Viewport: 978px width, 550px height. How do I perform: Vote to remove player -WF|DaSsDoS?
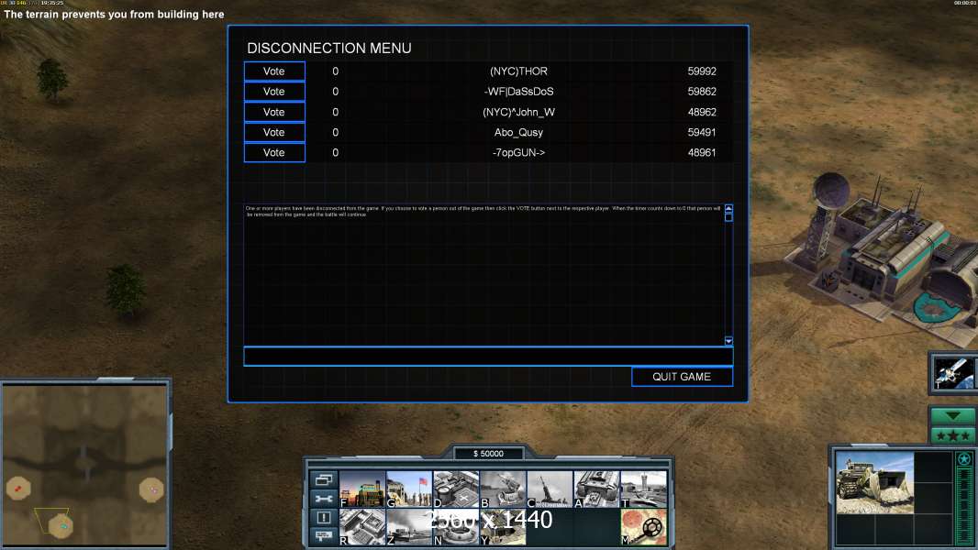click(x=274, y=92)
